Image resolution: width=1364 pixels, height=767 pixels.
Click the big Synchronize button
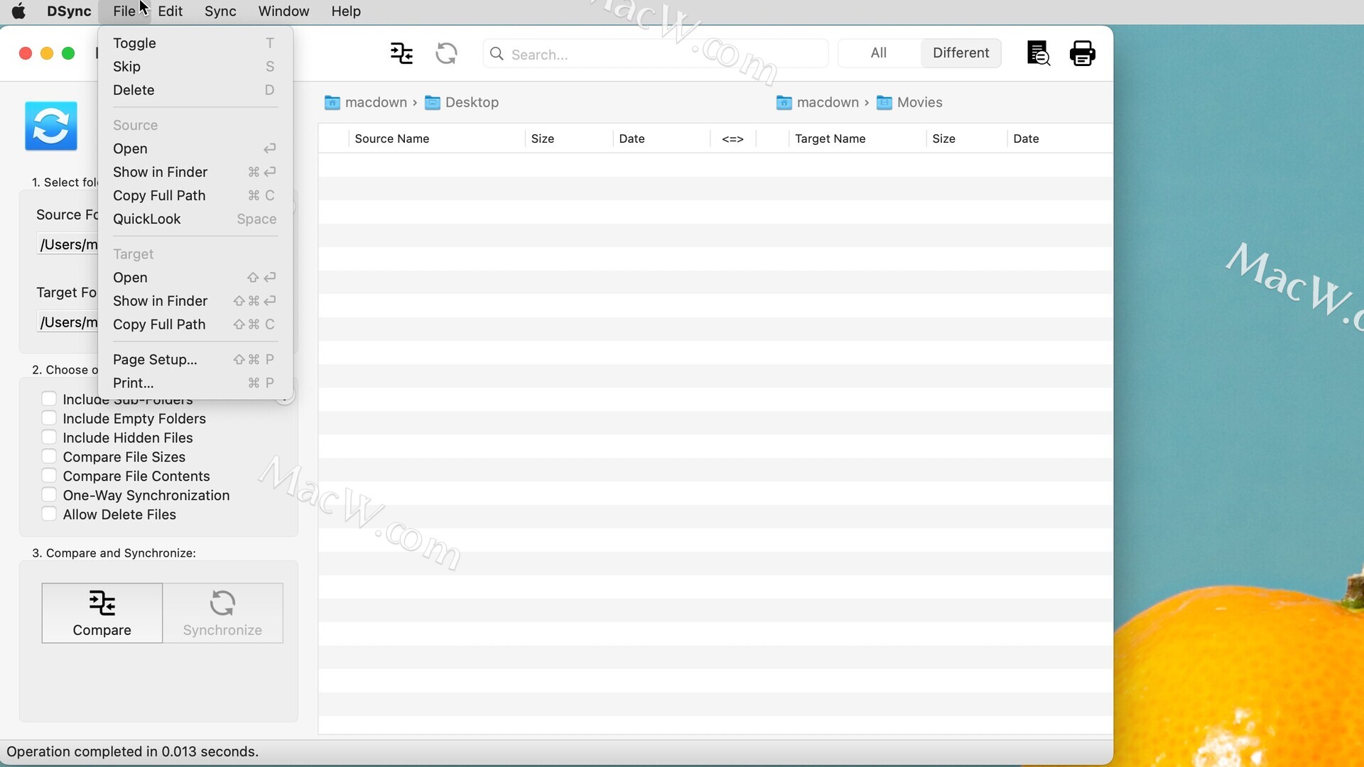(x=223, y=613)
